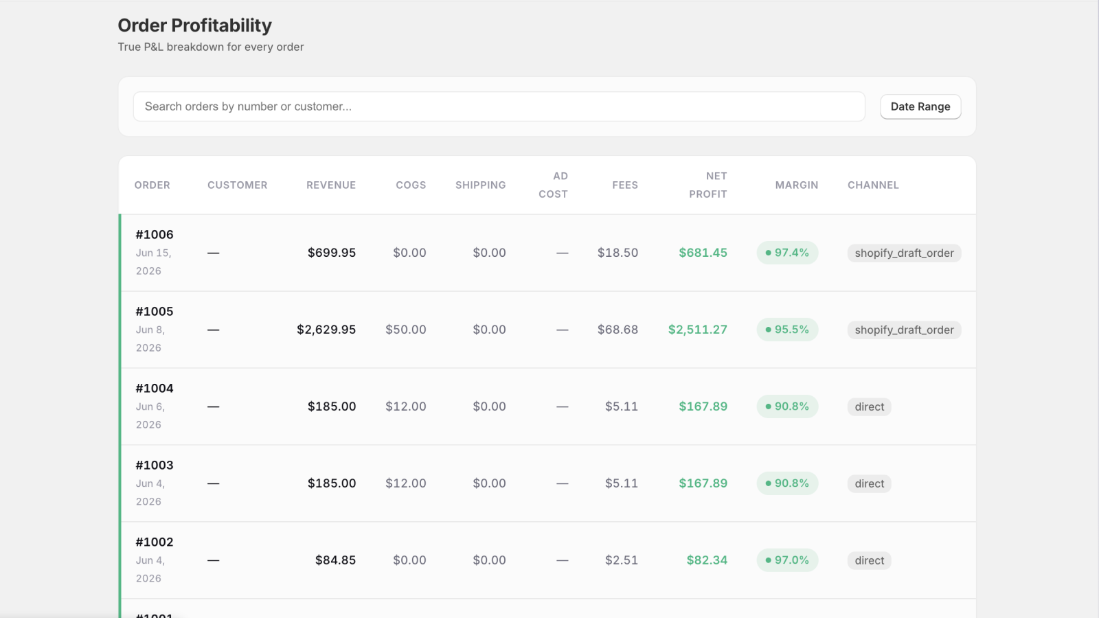Click the 97.4% margin badge

tap(787, 253)
